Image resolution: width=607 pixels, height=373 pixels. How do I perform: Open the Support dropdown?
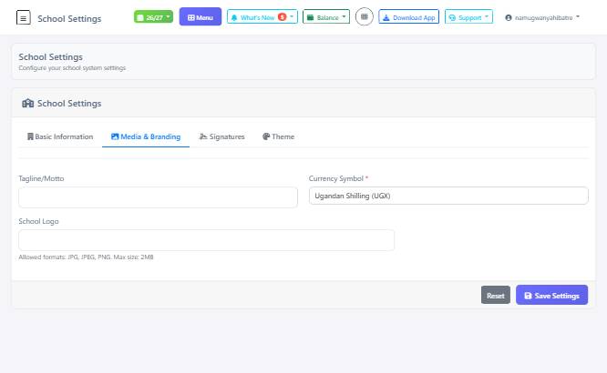click(468, 17)
